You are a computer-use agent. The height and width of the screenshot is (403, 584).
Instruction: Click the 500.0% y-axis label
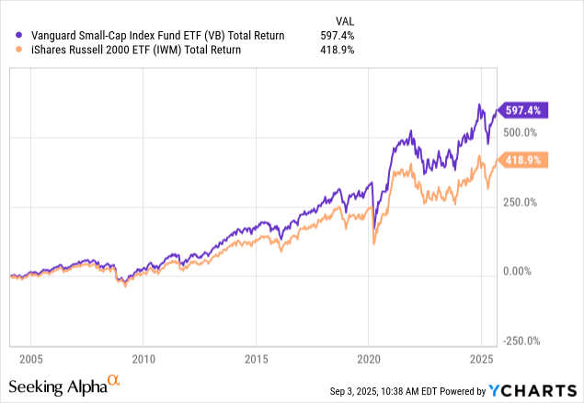521,133
